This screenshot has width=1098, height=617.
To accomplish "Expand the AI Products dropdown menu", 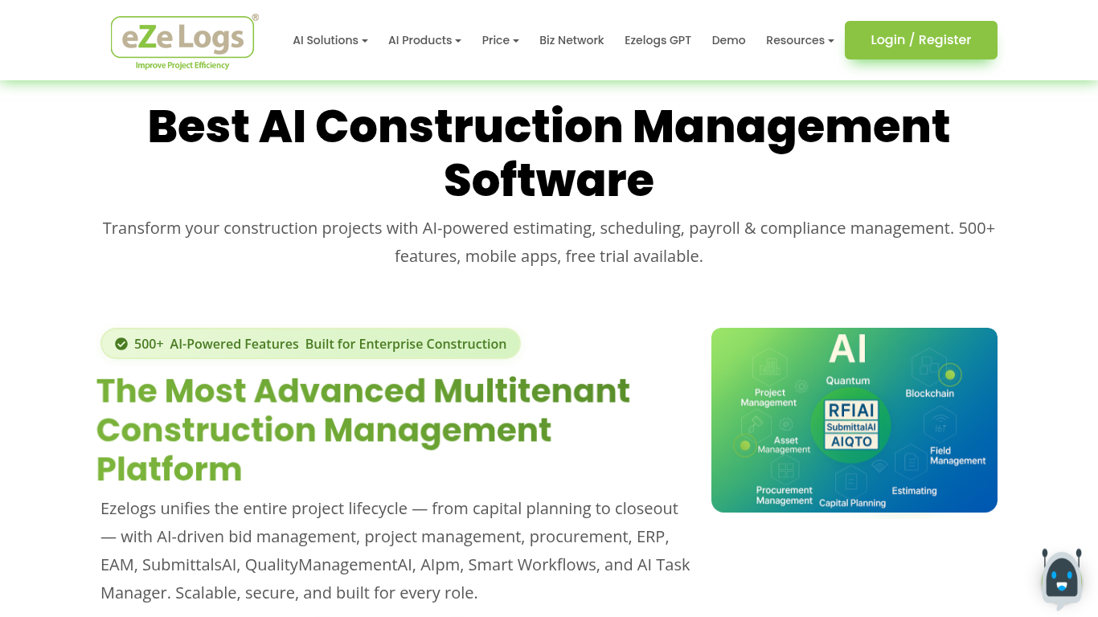I will click(424, 40).
